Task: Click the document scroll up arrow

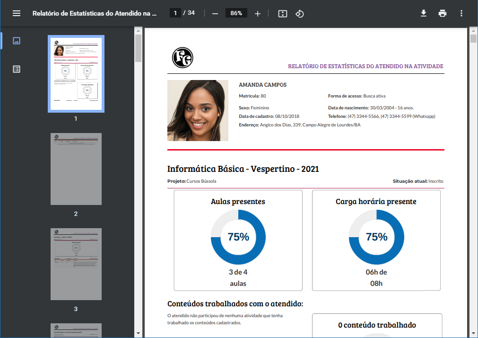Action: click(x=473, y=30)
